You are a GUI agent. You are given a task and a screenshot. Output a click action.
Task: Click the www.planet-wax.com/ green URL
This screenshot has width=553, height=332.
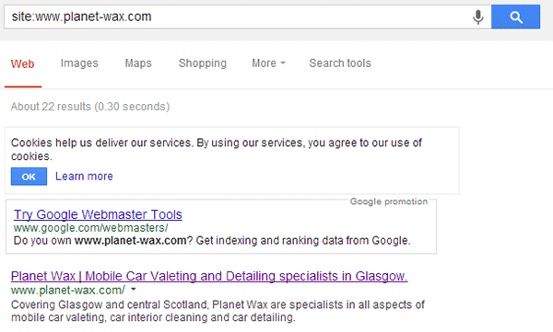[68, 290]
